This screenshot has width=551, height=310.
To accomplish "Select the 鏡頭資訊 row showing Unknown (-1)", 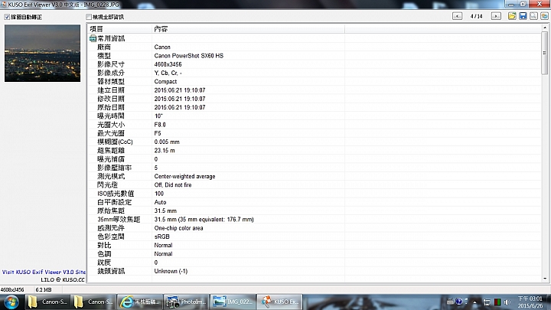I will coord(315,271).
